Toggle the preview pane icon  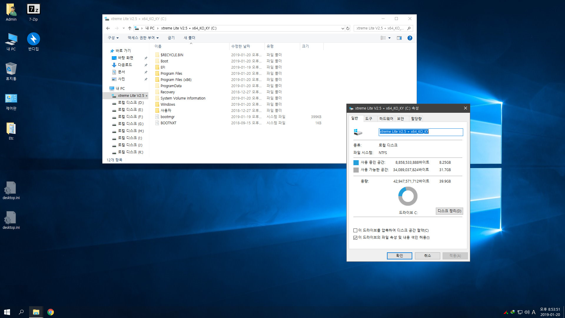(x=399, y=38)
